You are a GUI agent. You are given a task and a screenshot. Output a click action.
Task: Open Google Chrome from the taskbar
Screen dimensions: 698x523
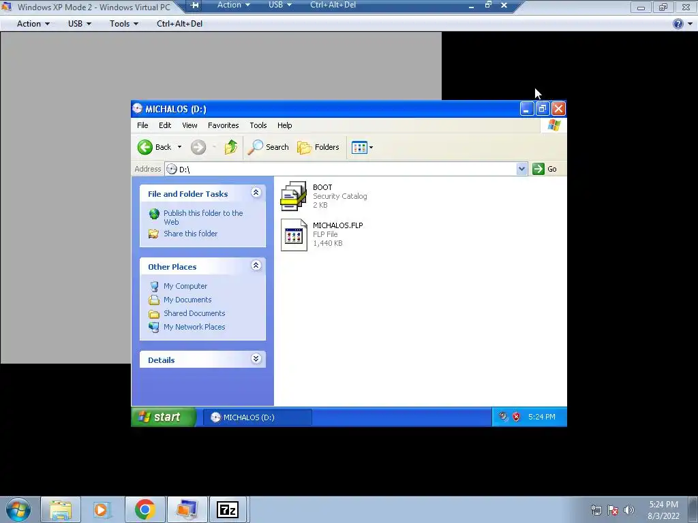[x=145, y=509]
